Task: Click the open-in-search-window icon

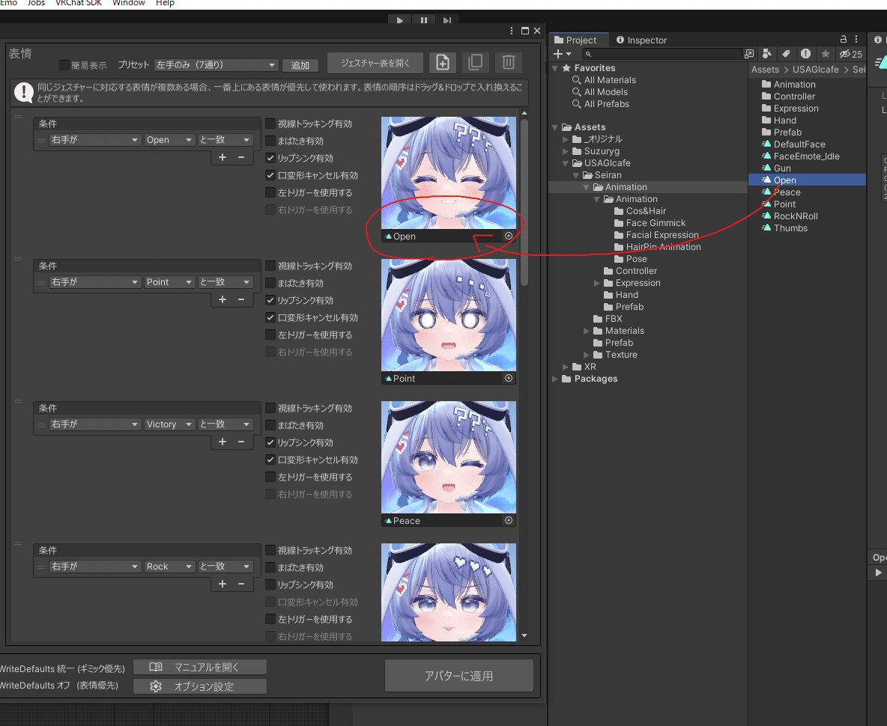Action: [749, 54]
